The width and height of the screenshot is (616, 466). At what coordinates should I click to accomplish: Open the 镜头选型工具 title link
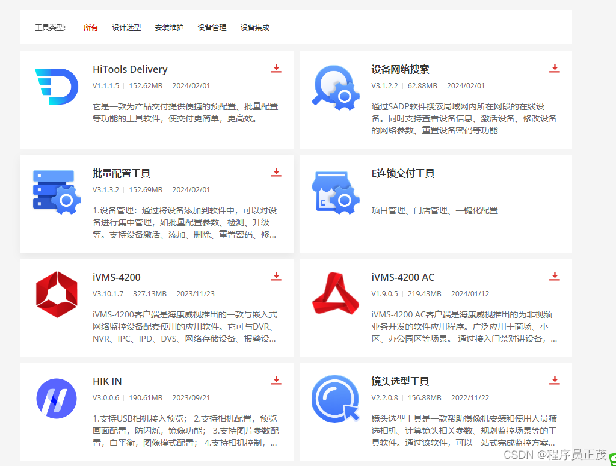pos(400,382)
